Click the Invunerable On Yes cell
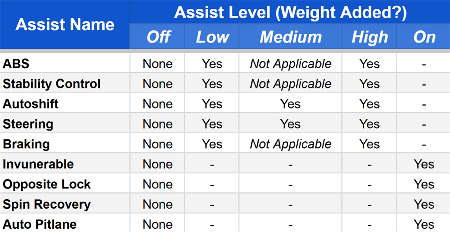 (x=423, y=164)
